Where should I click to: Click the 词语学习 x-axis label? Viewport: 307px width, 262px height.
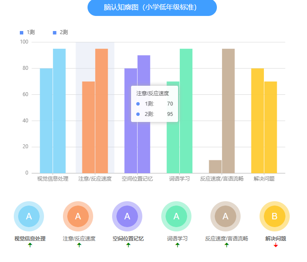[x=179, y=179]
